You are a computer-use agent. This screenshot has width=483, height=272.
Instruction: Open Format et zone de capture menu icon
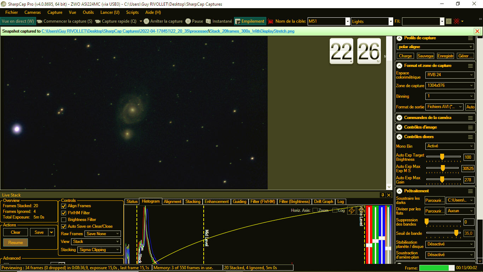click(x=470, y=66)
